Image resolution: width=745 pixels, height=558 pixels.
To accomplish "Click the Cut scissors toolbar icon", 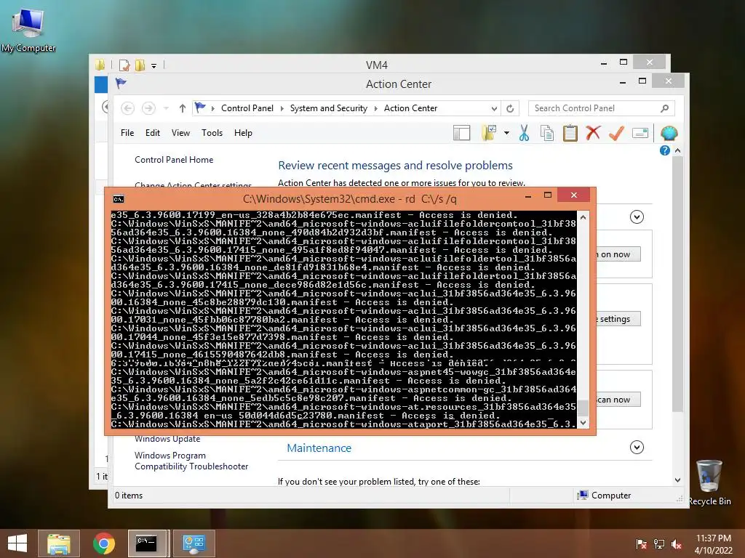I will pos(524,134).
